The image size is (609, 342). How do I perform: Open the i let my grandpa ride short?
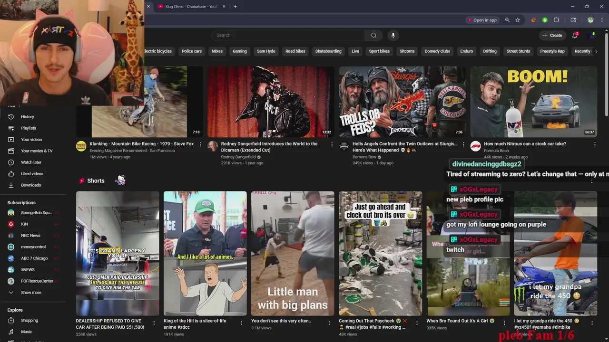(556, 253)
